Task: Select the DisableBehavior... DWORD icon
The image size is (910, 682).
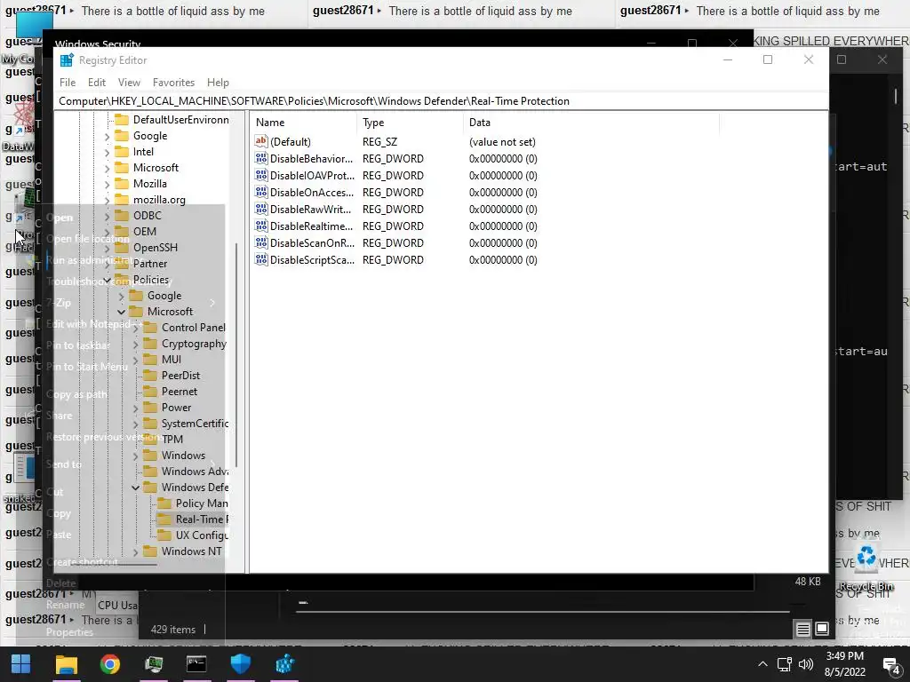Action: (x=261, y=158)
